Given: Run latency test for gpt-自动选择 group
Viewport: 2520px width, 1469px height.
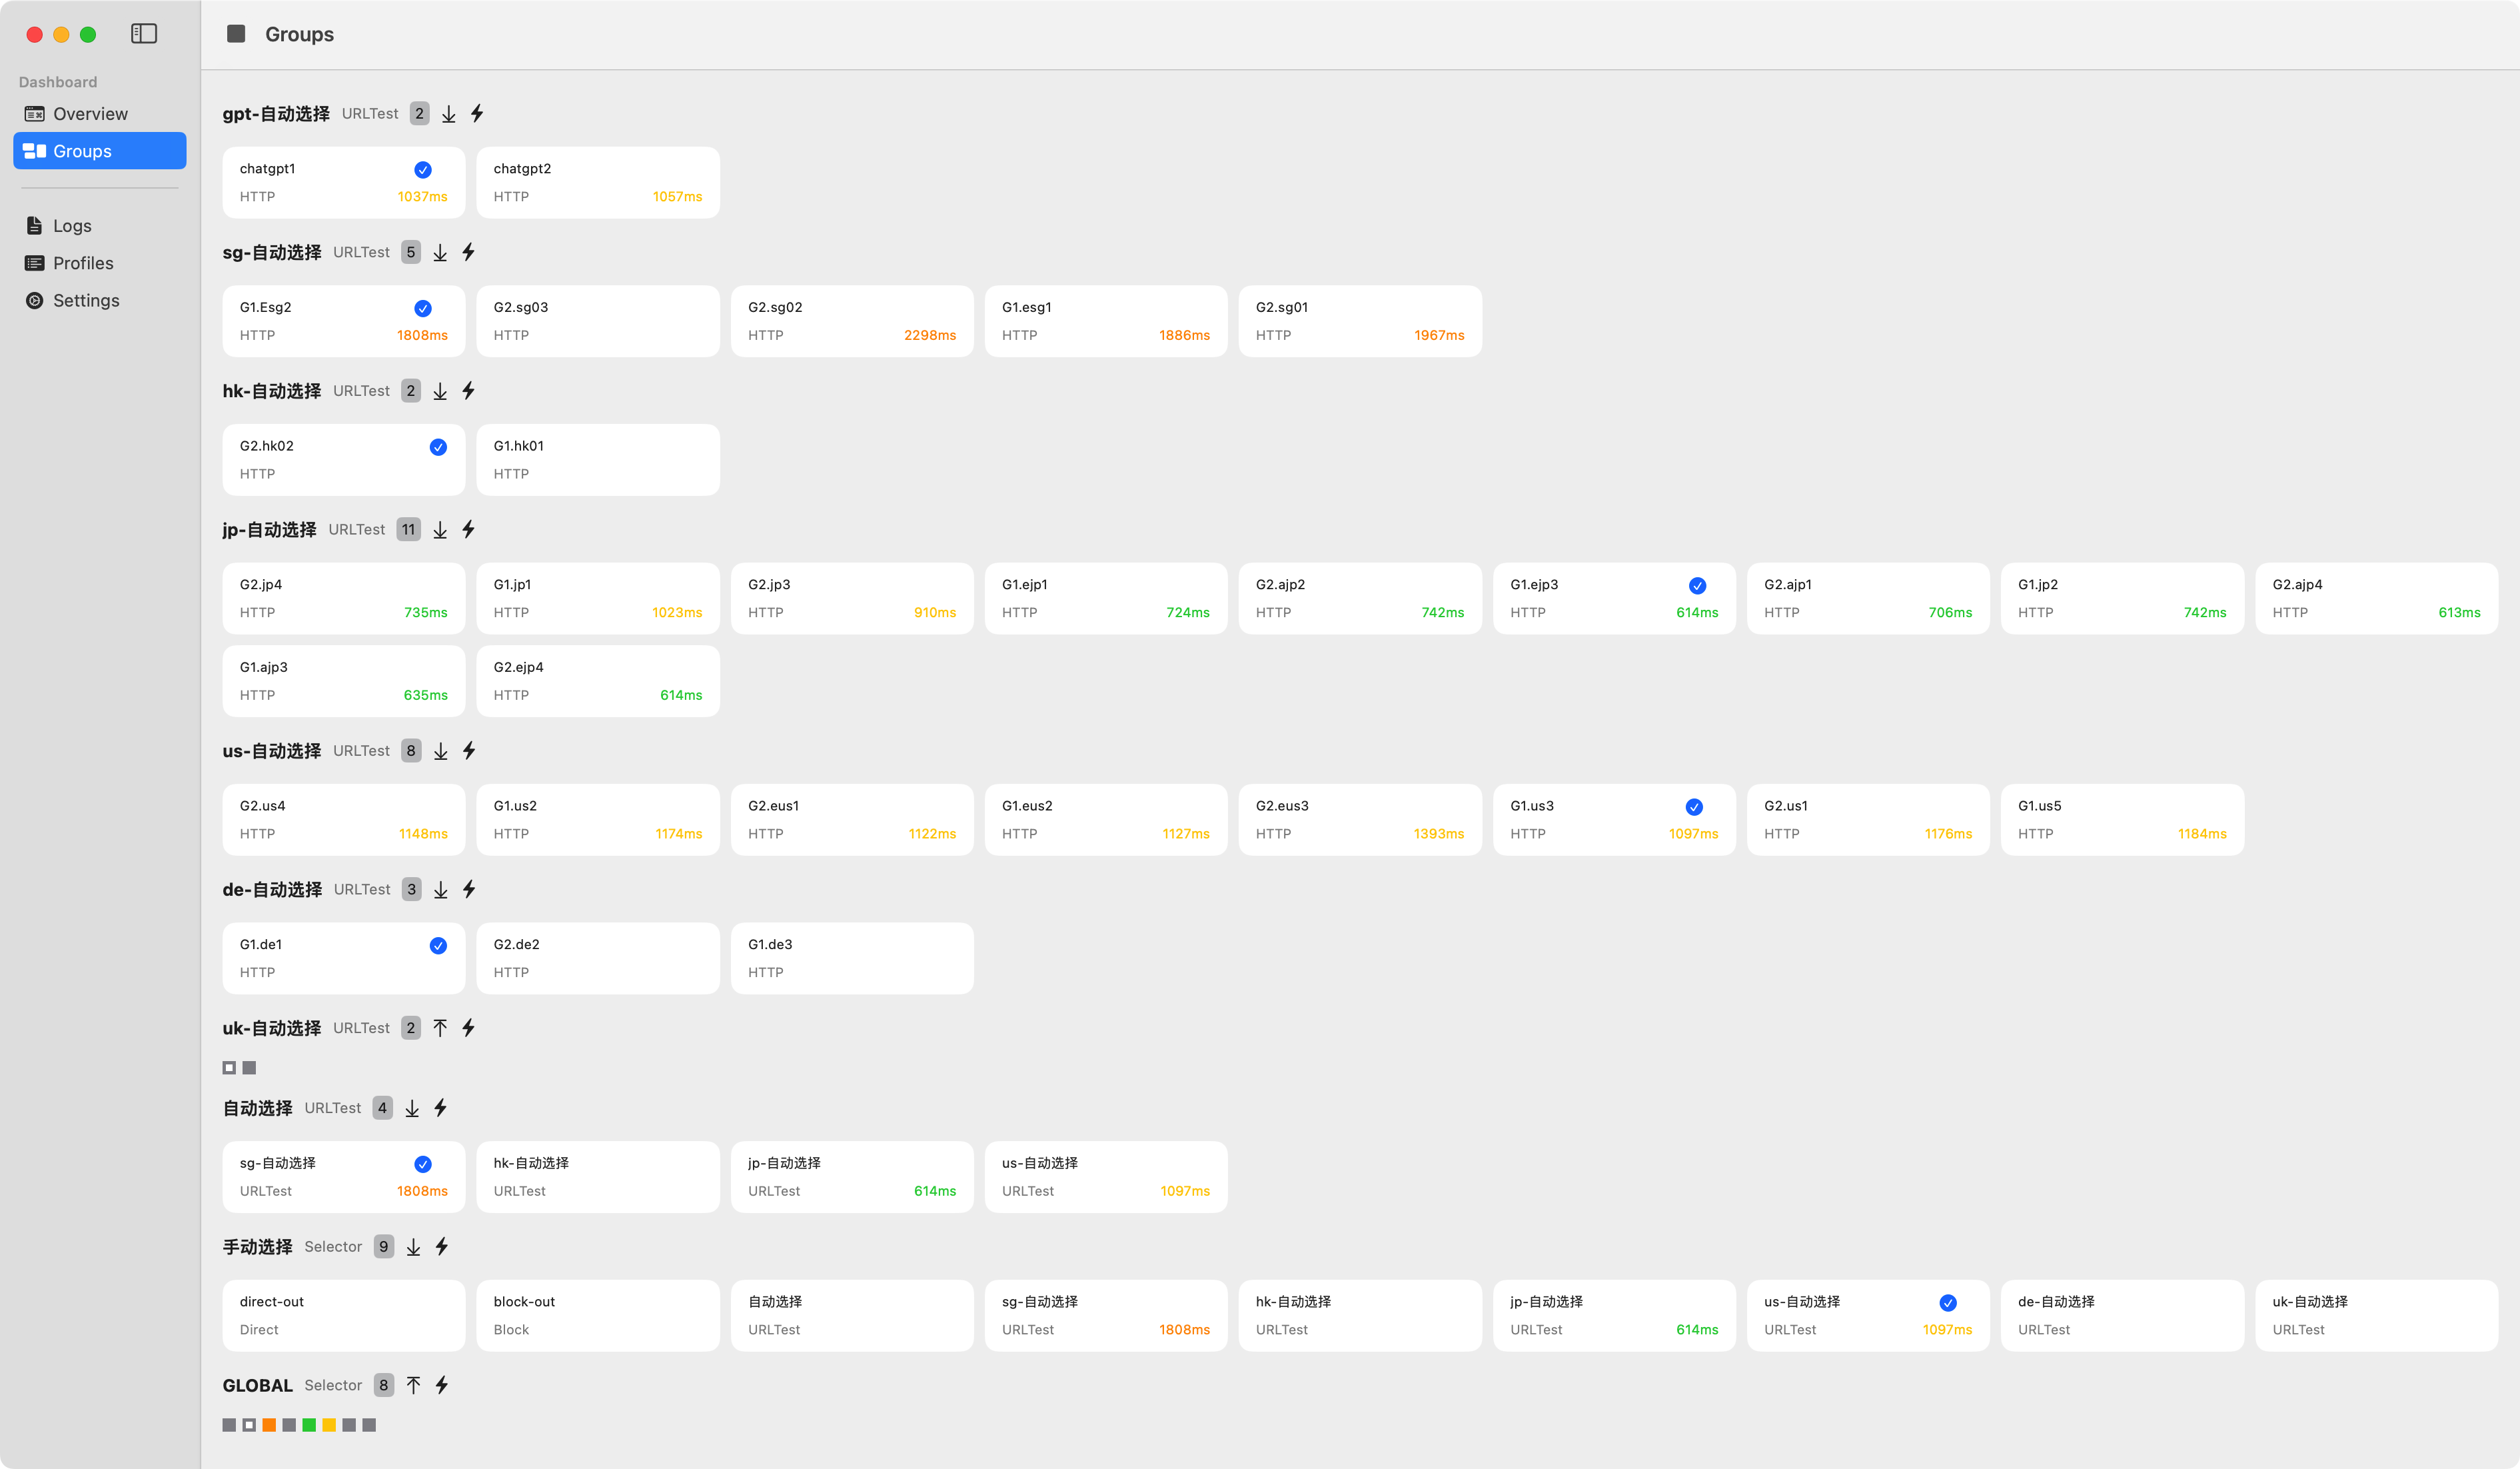Looking at the screenshot, I should 477,114.
